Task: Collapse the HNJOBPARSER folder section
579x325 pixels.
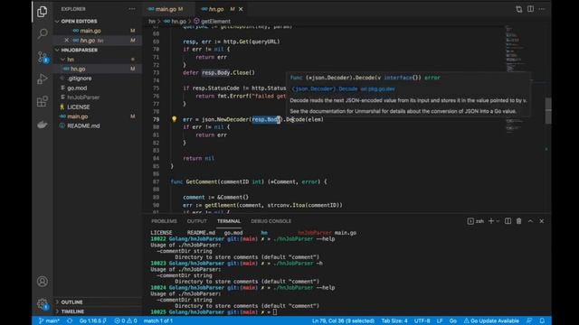Action: [79, 50]
